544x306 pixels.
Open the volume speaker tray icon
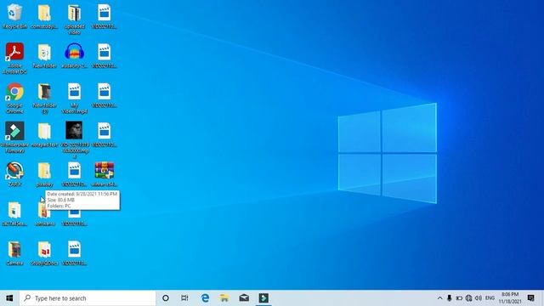click(x=479, y=298)
